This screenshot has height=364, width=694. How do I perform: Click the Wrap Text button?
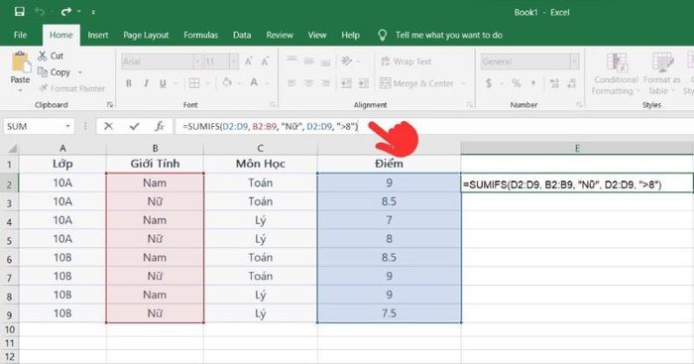coord(406,61)
